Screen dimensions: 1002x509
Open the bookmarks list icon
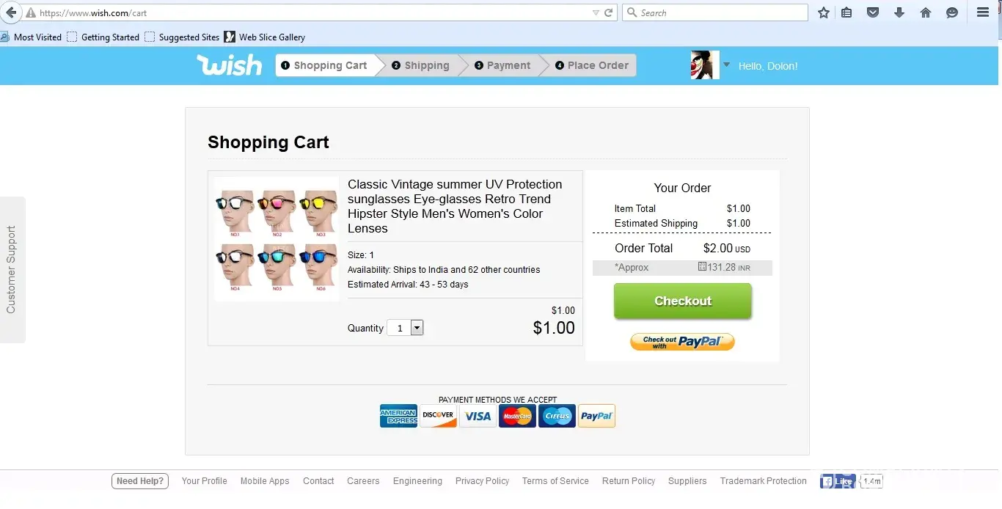(846, 12)
